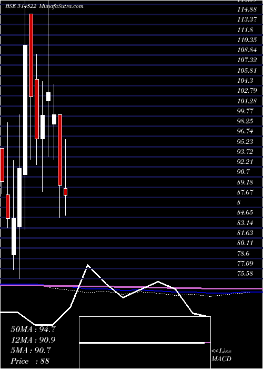Select the 80.11 price axis label

[x=245, y=242]
